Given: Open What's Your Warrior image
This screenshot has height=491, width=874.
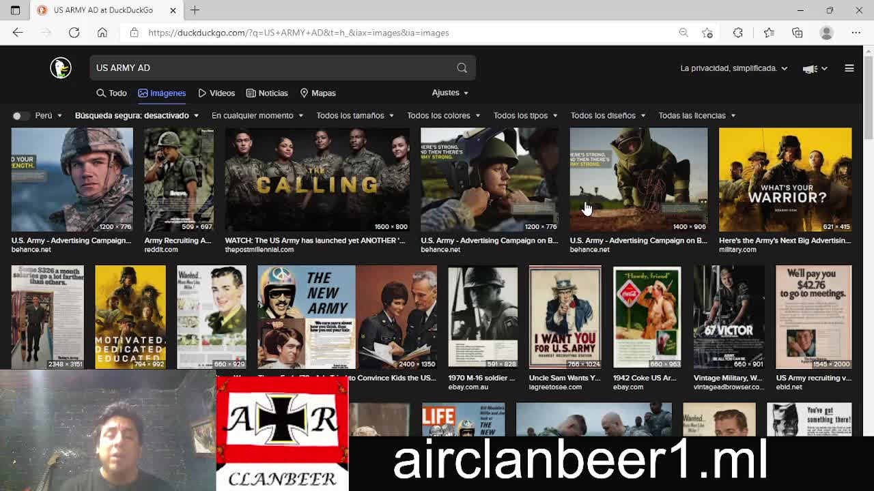Looking at the screenshot, I should [x=785, y=179].
